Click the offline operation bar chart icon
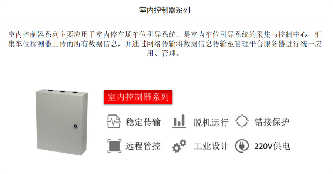This screenshot has height=174, width=333. (179, 121)
